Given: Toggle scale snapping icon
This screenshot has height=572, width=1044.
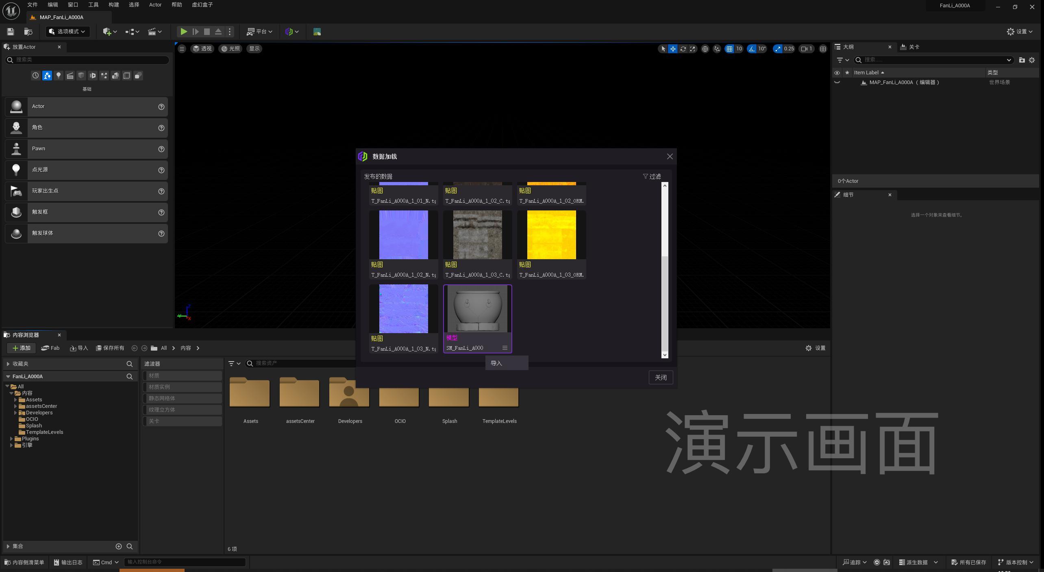Looking at the screenshot, I should click(x=778, y=49).
